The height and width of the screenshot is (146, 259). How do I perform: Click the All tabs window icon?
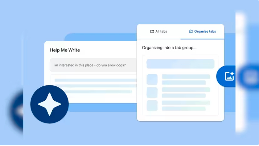152,32
